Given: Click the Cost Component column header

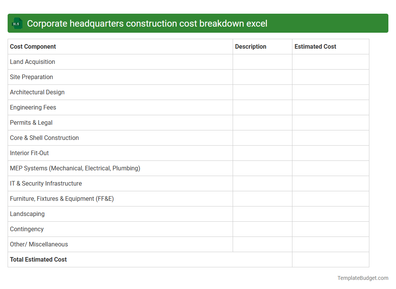Looking at the screenshot, I should [x=32, y=46].
